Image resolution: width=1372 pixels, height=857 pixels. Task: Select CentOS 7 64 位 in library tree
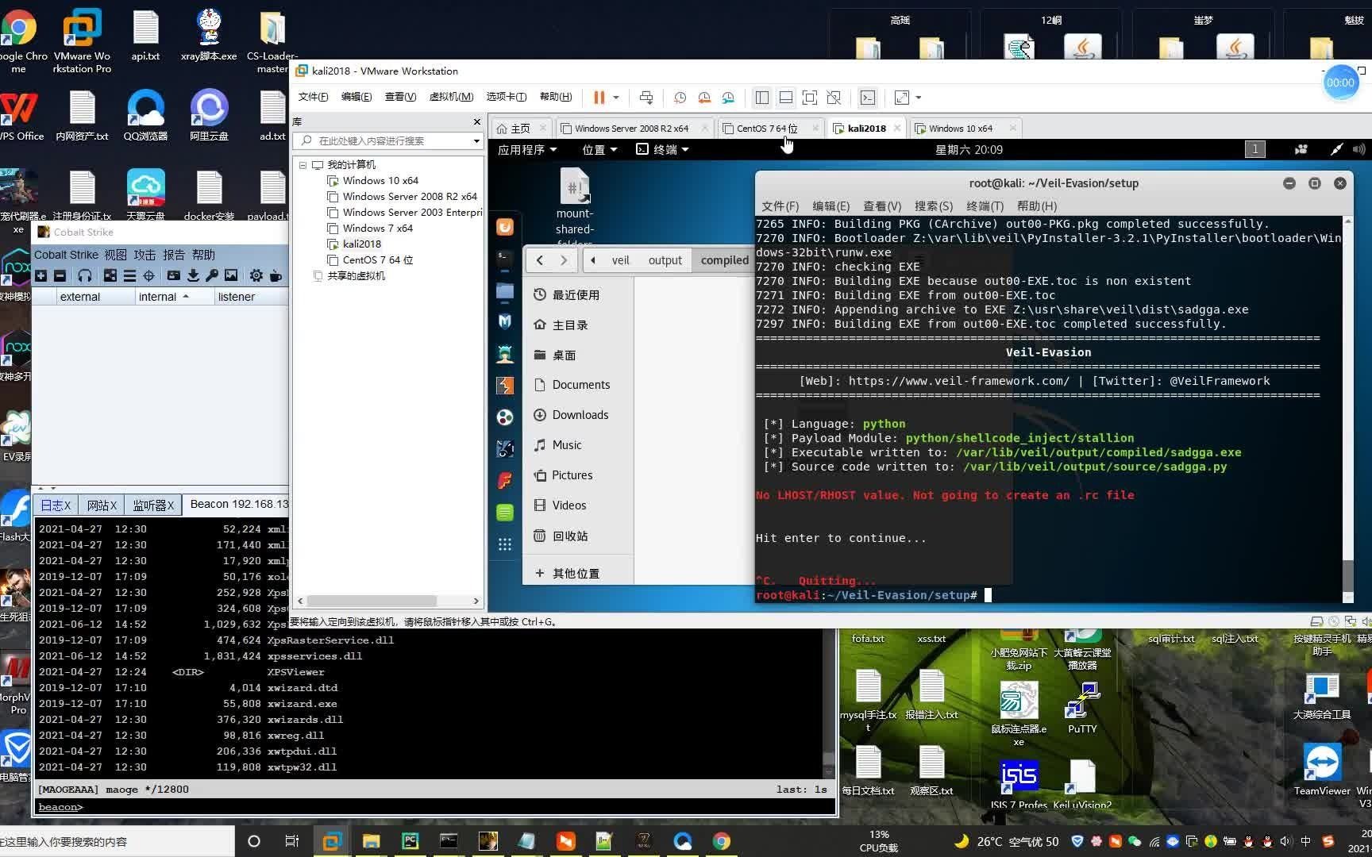point(378,260)
